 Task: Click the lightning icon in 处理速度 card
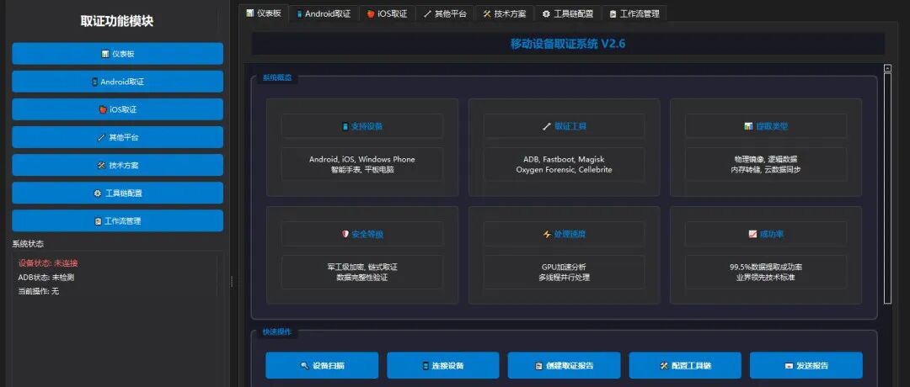[547, 234]
